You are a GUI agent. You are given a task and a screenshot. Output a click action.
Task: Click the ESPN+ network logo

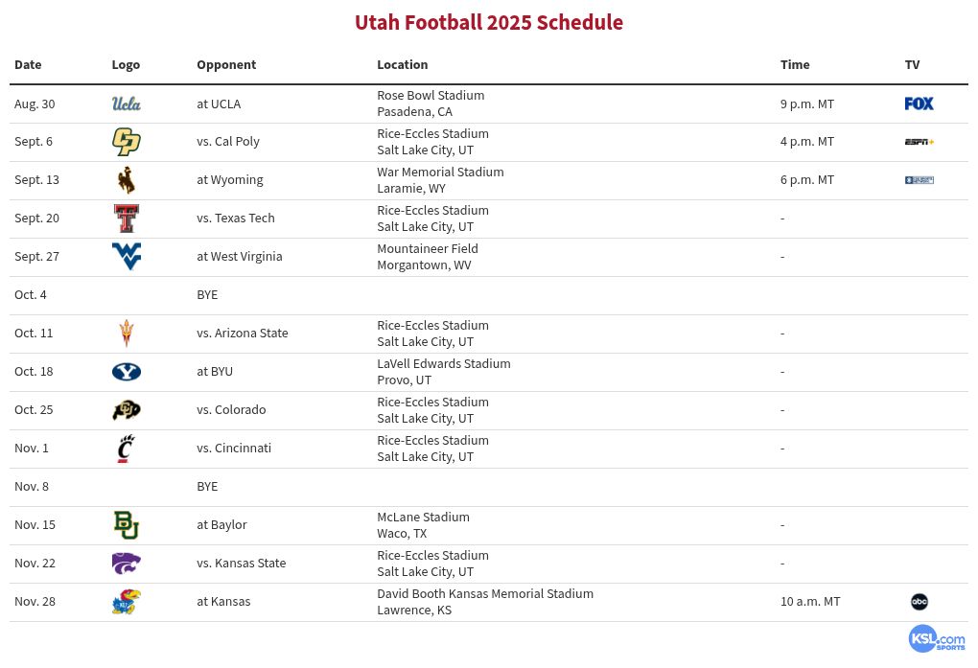pos(919,142)
